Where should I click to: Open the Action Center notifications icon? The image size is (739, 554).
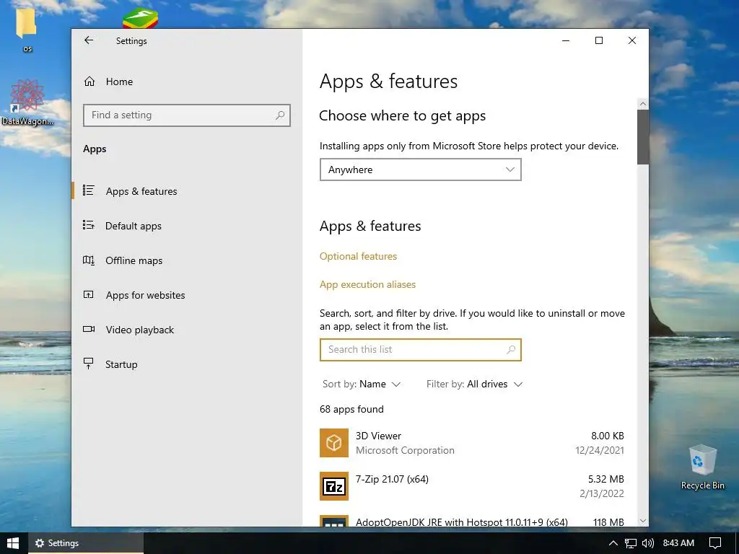715,543
